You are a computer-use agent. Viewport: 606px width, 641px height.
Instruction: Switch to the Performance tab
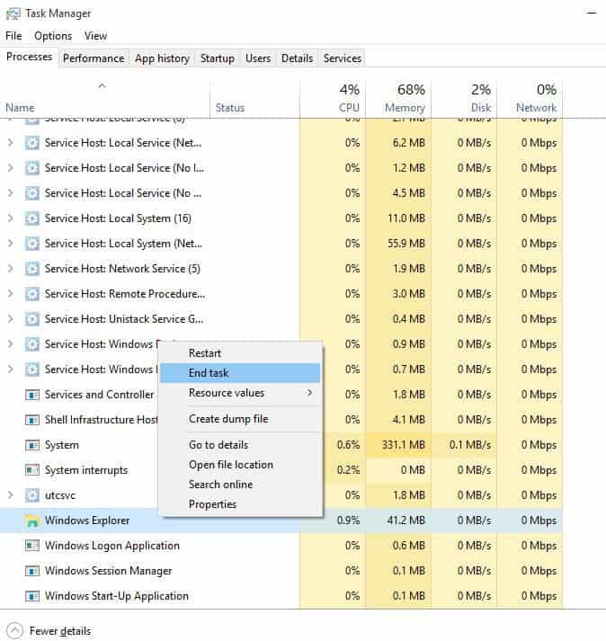point(94,58)
